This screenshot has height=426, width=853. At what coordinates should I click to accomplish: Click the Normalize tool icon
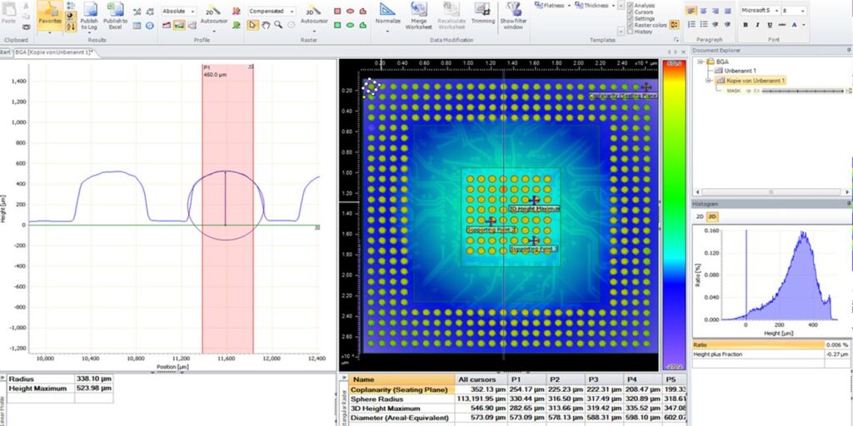pyautogui.click(x=389, y=13)
